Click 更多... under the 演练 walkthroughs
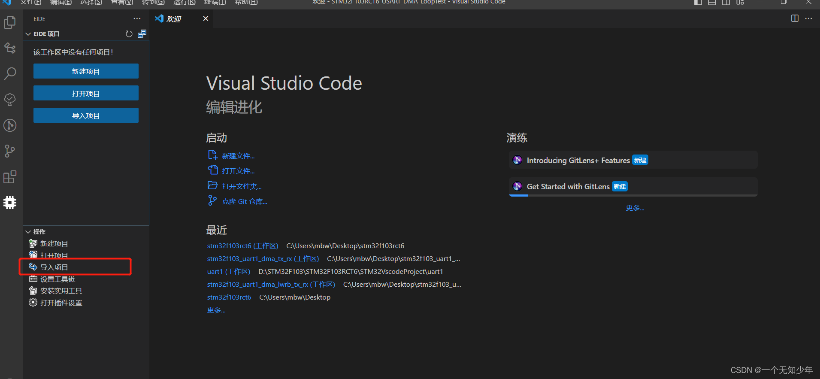820x379 pixels. click(635, 208)
